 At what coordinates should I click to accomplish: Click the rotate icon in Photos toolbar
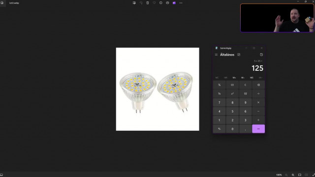tap(141, 3)
